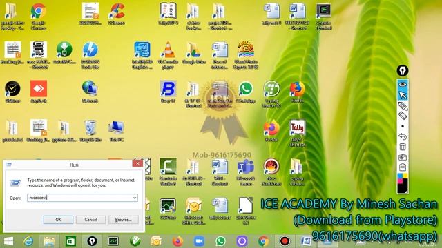This screenshot has height=248, width=442.
Task: Pick the magenta color swatch
Action: 400,180
